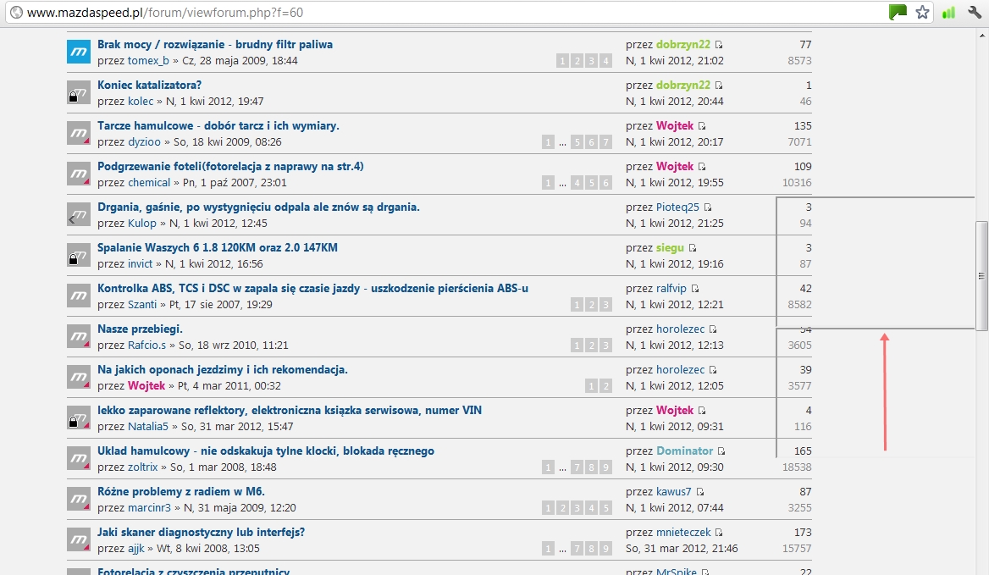Open page 5 of 'Różne problemy z radiem' topic
The width and height of the screenshot is (989, 575).
tap(605, 508)
